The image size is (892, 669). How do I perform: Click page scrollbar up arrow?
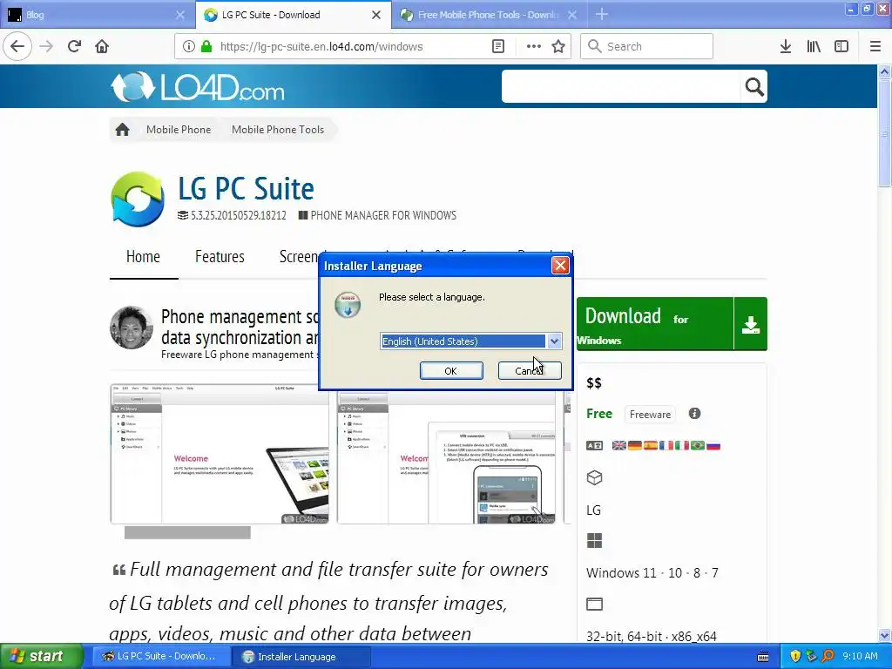coord(884,71)
